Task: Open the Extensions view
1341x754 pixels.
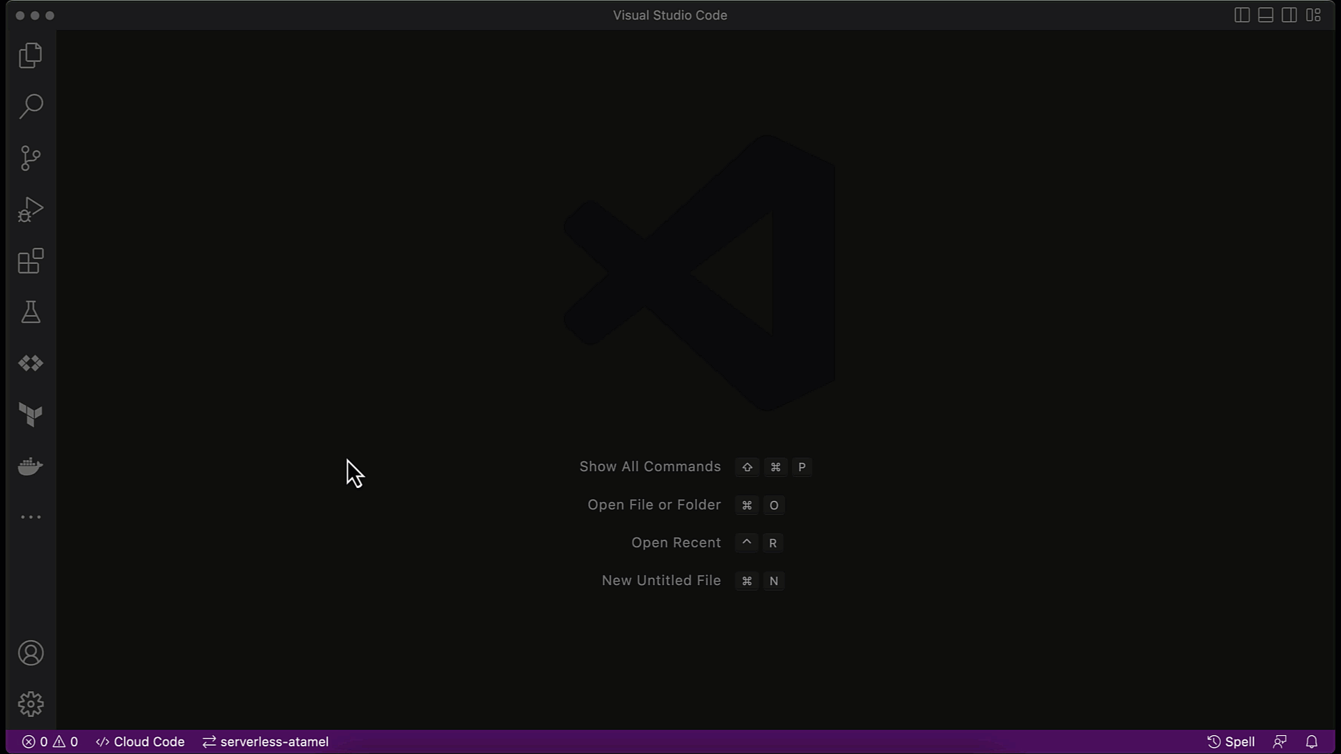Action: 31,261
